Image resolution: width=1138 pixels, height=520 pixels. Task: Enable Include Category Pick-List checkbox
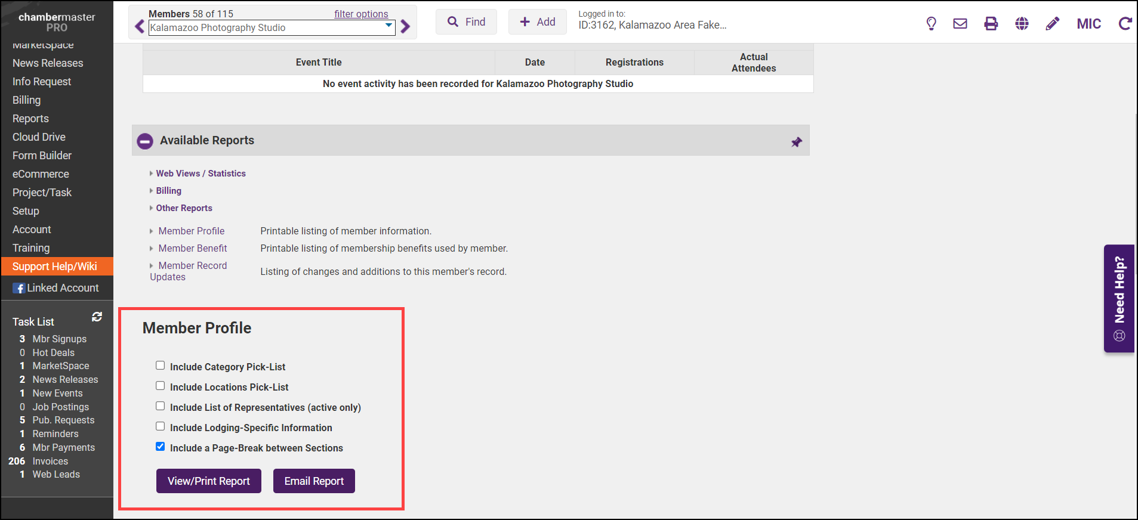tap(161, 366)
